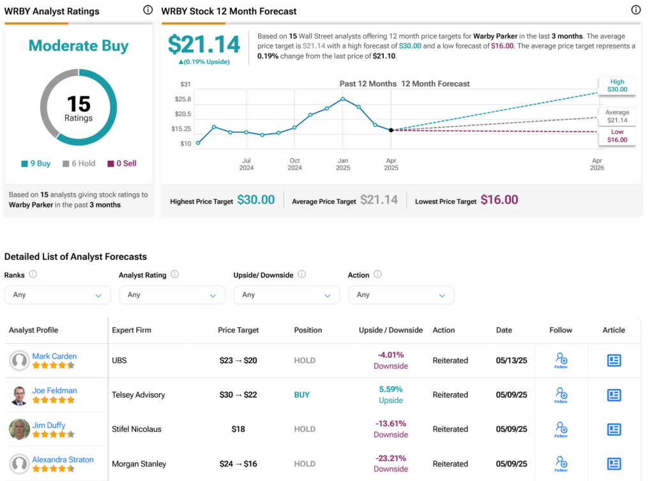The width and height of the screenshot is (654, 481).
Task: Follow analyst Joe Feldman
Action: (x=561, y=395)
